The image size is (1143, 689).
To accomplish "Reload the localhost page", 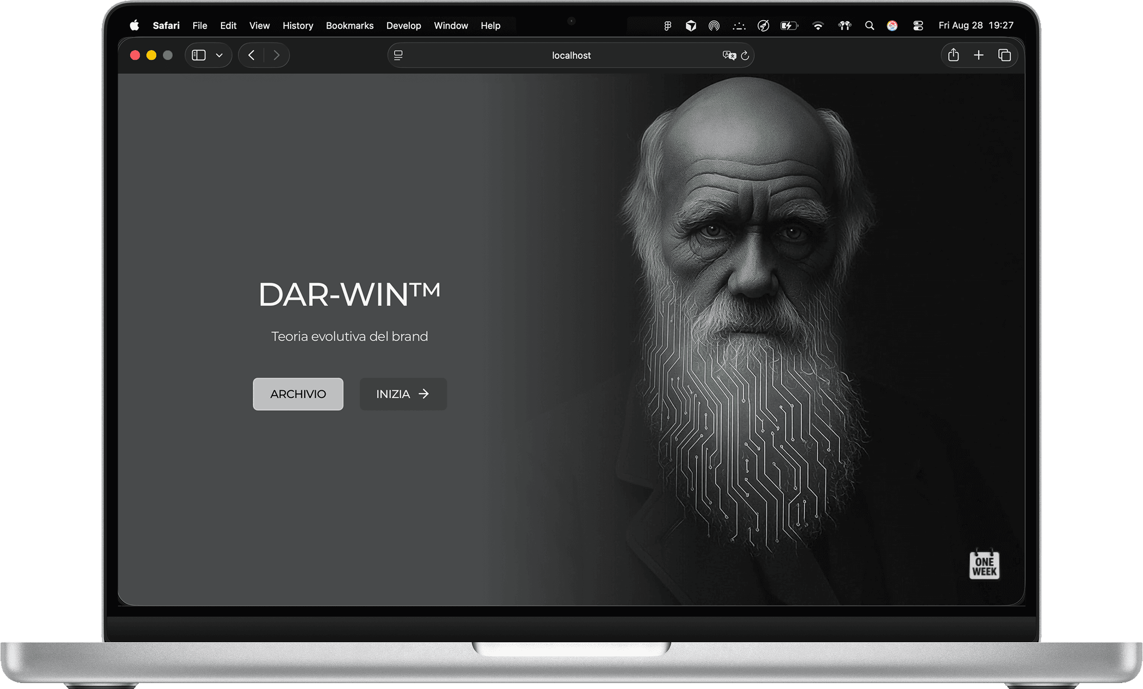I will [745, 55].
